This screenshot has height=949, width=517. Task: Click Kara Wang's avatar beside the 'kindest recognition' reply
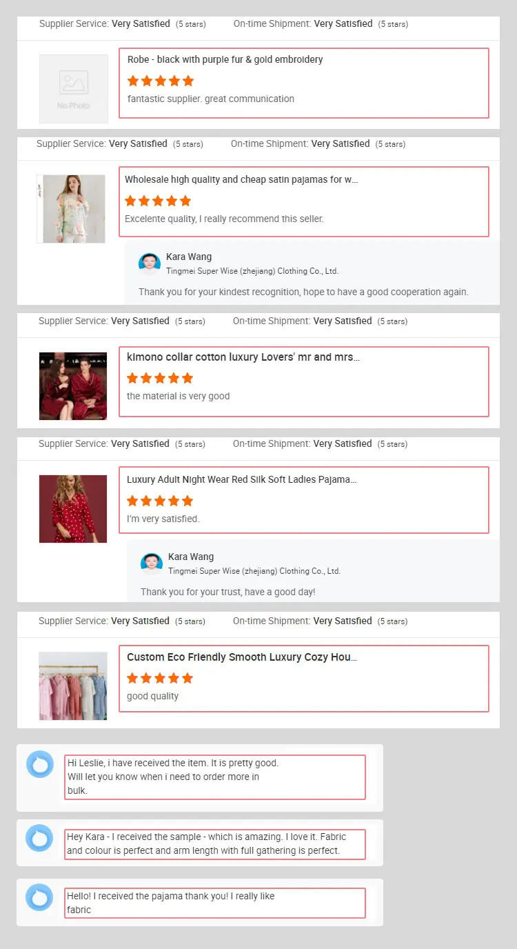[150, 263]
